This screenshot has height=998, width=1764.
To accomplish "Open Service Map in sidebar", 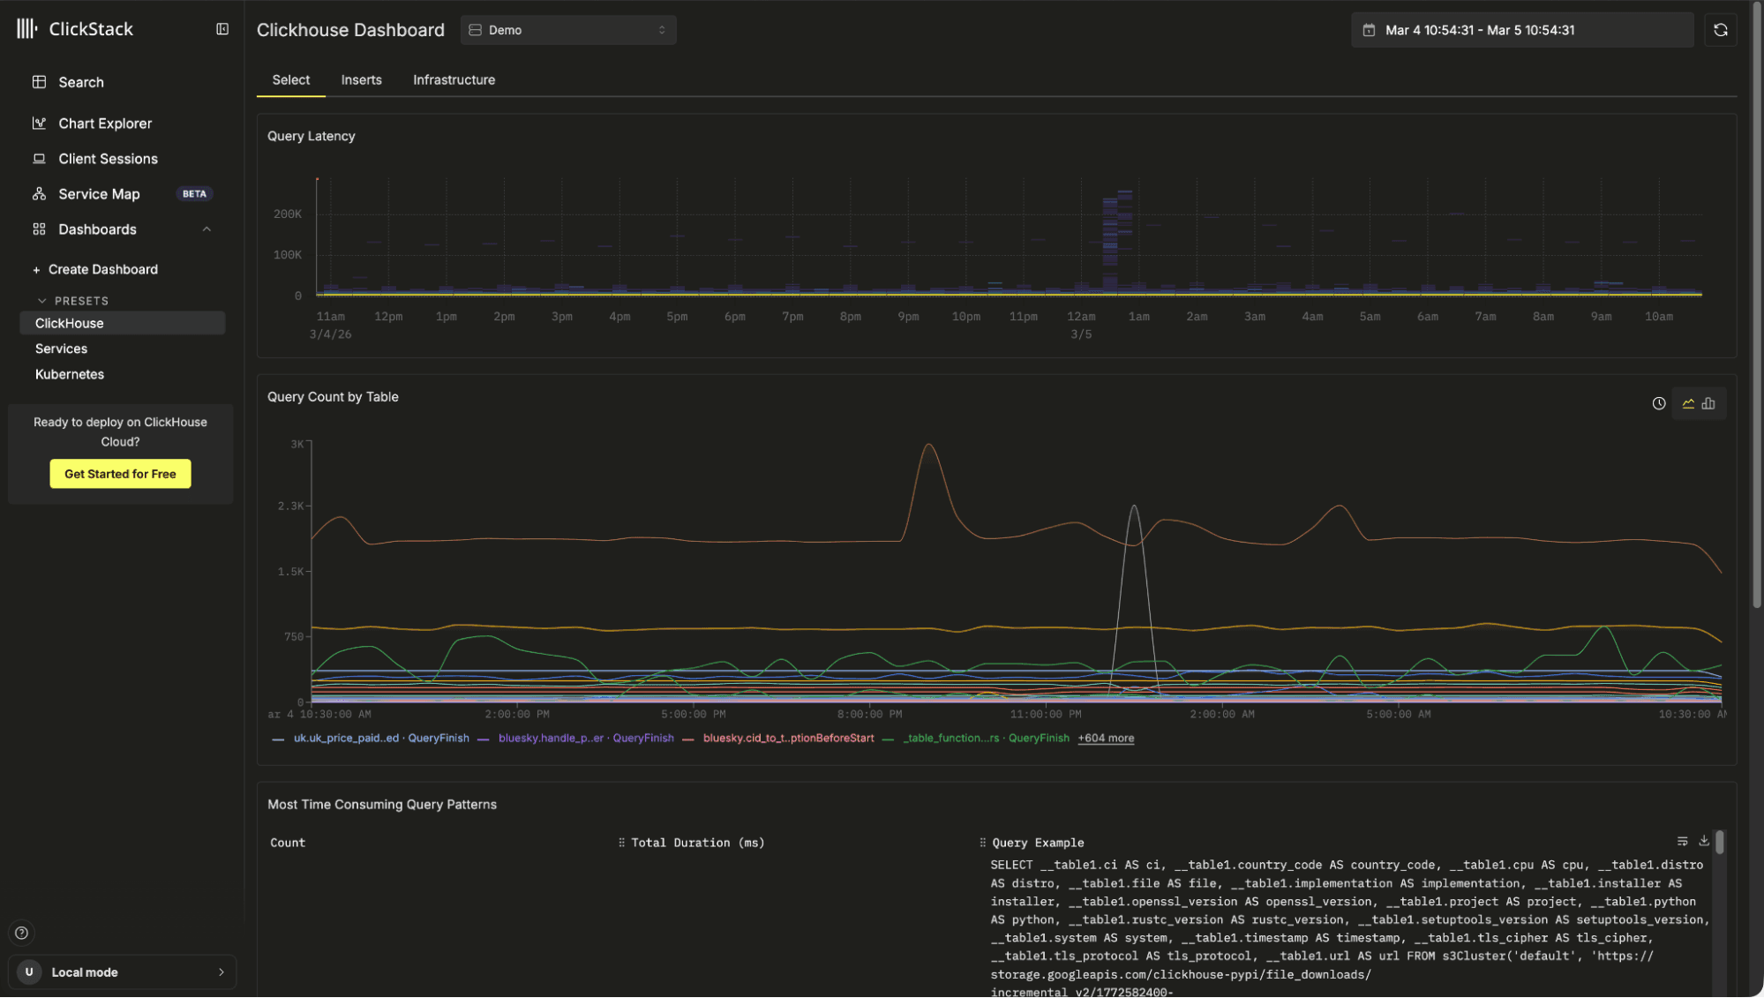I will pos(99,194).
